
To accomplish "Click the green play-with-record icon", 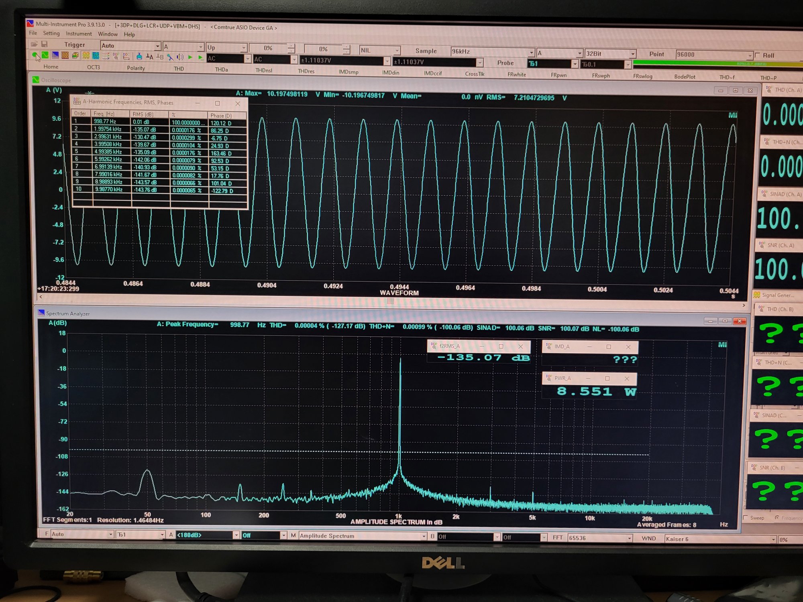I will tap(201, 58).
